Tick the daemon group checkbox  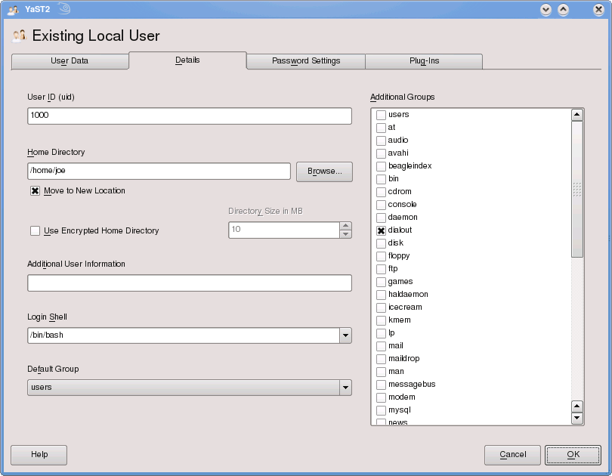[x=381, y=218]
